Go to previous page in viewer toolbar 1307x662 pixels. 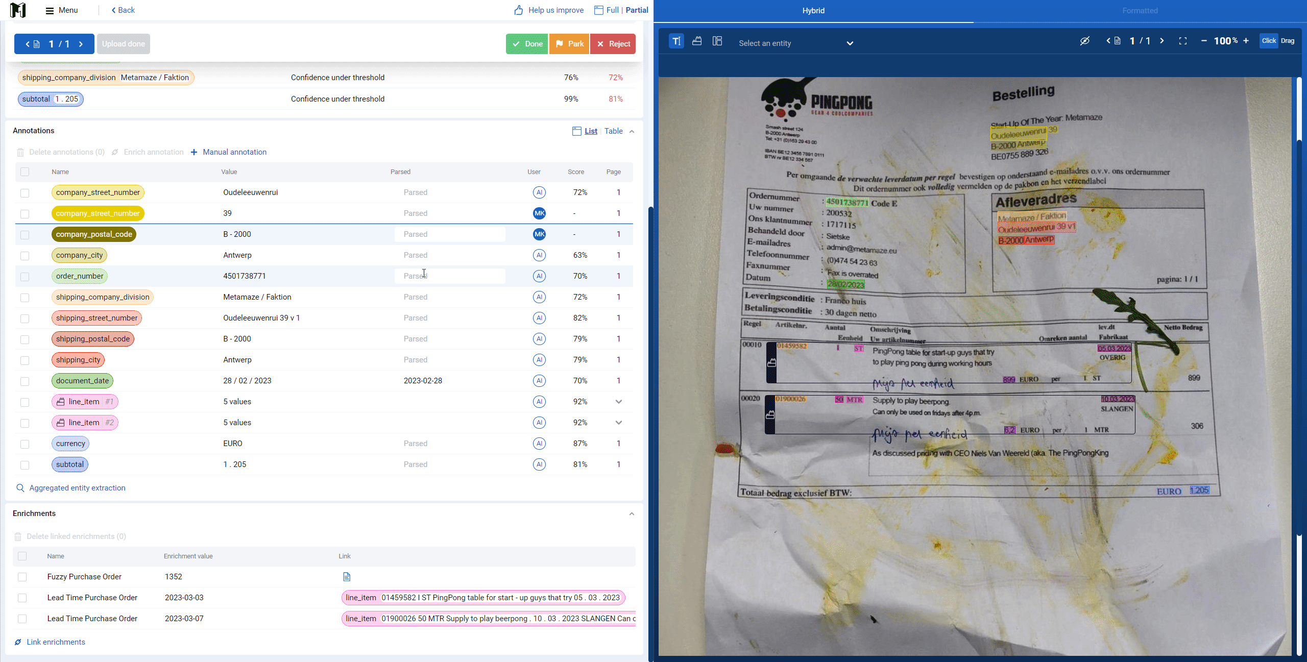tap(1108, 41)
